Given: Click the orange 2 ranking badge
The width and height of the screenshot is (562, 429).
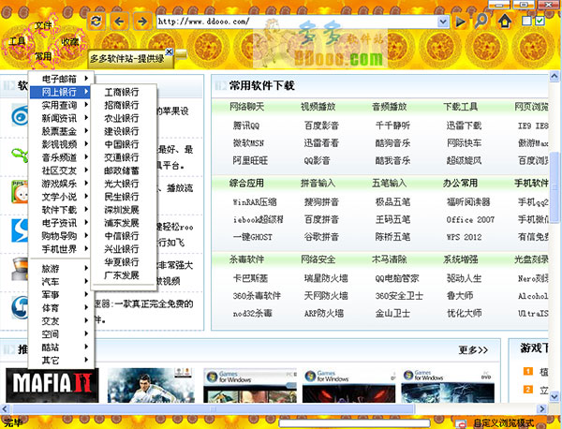Looking at the screenshot, I should point(528,389).
